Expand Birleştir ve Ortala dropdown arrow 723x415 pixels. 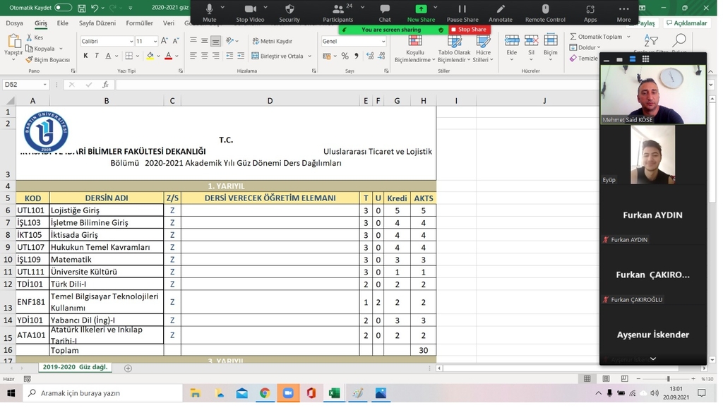(309, 56)
